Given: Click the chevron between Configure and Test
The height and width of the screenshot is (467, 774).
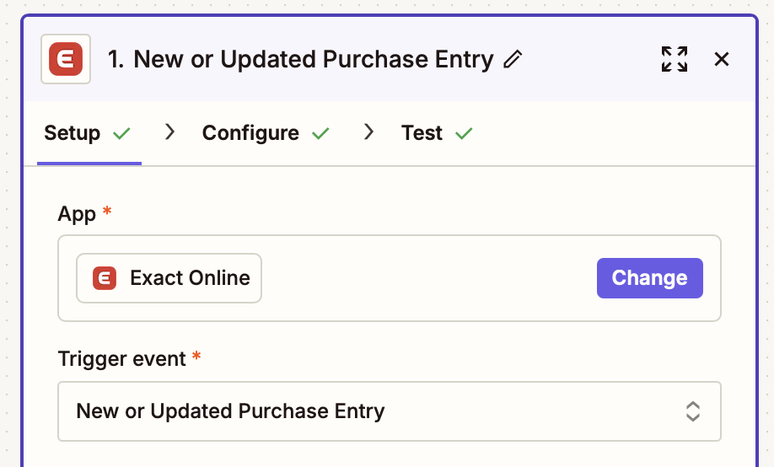Looking at the screenshot, I should (368, 132).
